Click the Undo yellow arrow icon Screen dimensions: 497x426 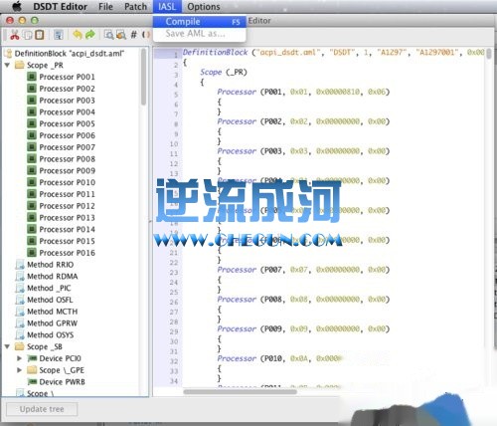(x=77, y=35)
